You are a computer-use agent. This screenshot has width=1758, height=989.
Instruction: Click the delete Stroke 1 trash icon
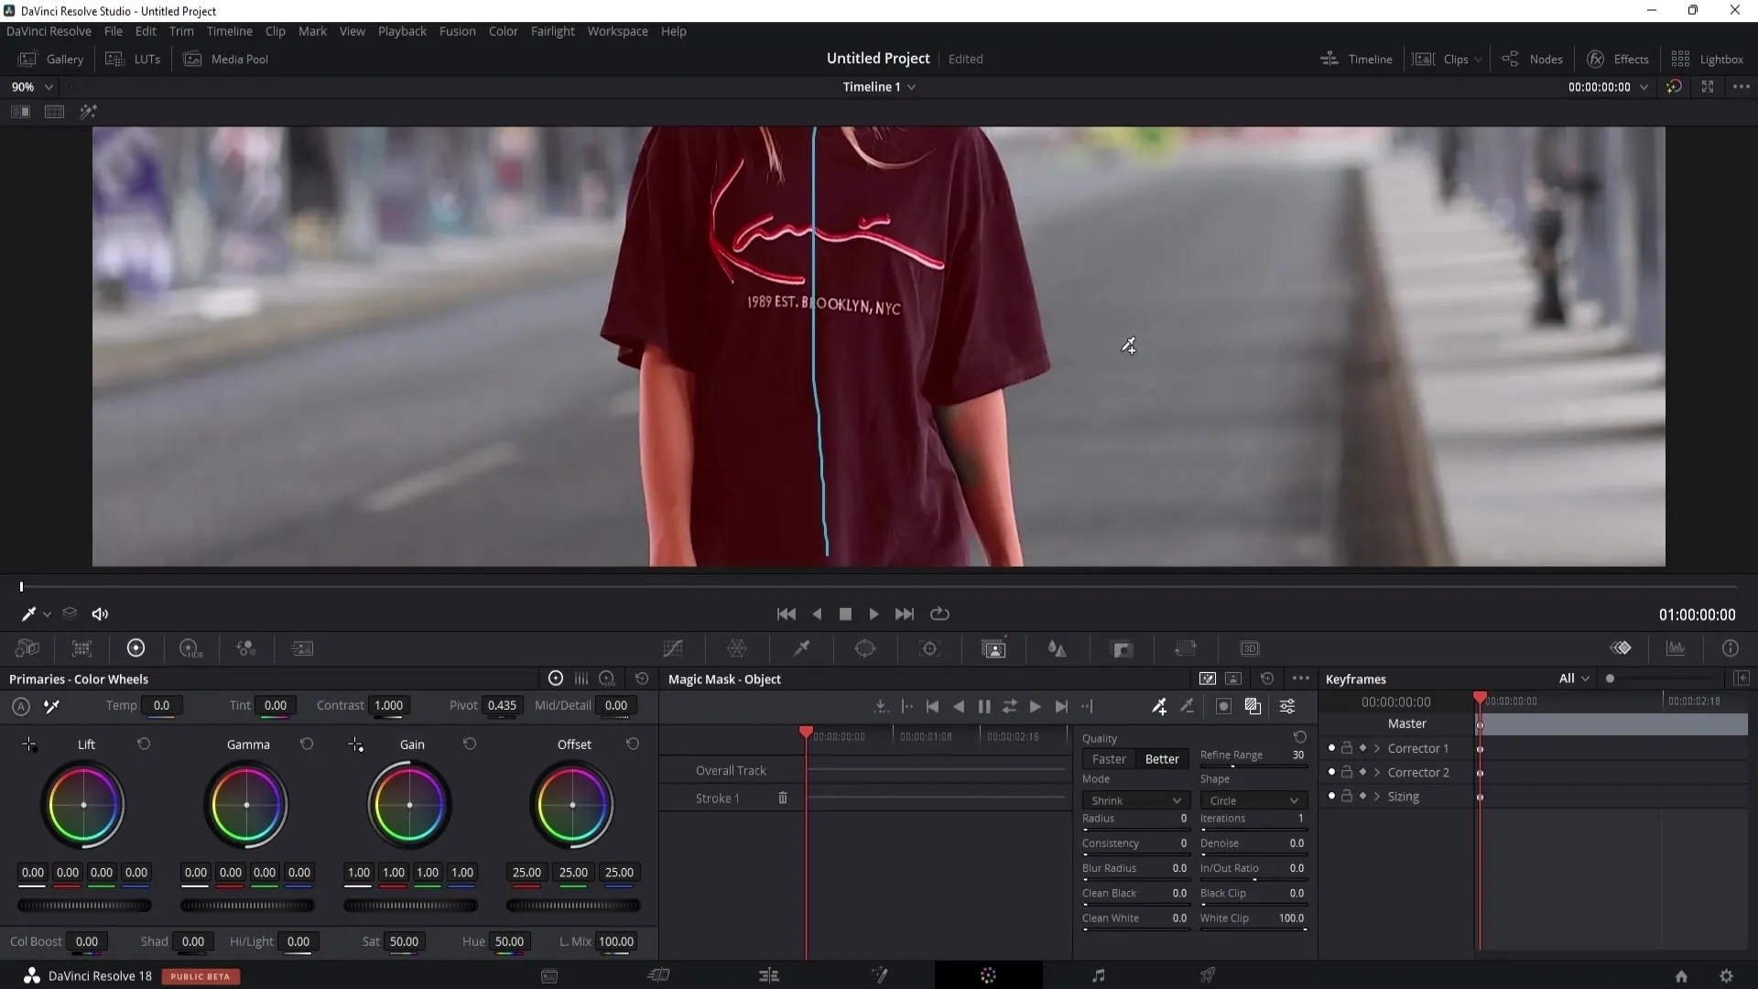point(784,799)
